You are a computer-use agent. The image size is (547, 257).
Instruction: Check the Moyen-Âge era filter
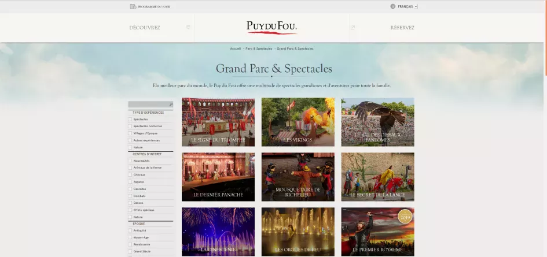pos(130,237)
